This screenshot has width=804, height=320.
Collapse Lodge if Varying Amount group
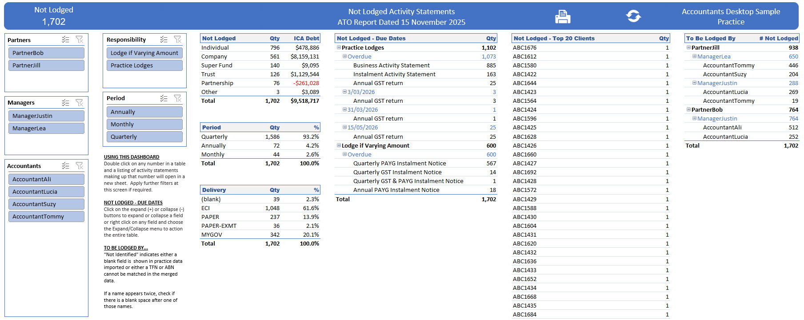coord(339,145)
